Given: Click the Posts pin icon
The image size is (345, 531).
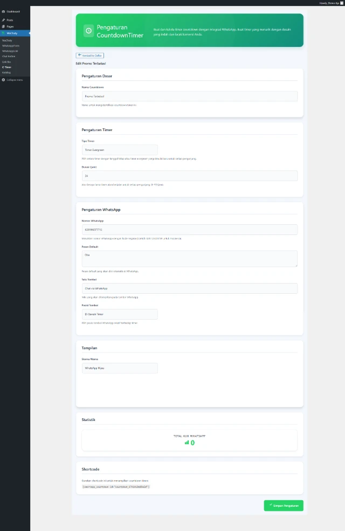Looking at the screenshot, I should (3, 20).
